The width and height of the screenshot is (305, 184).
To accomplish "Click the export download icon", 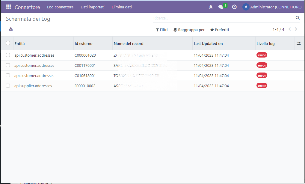I will coord(11,29).
